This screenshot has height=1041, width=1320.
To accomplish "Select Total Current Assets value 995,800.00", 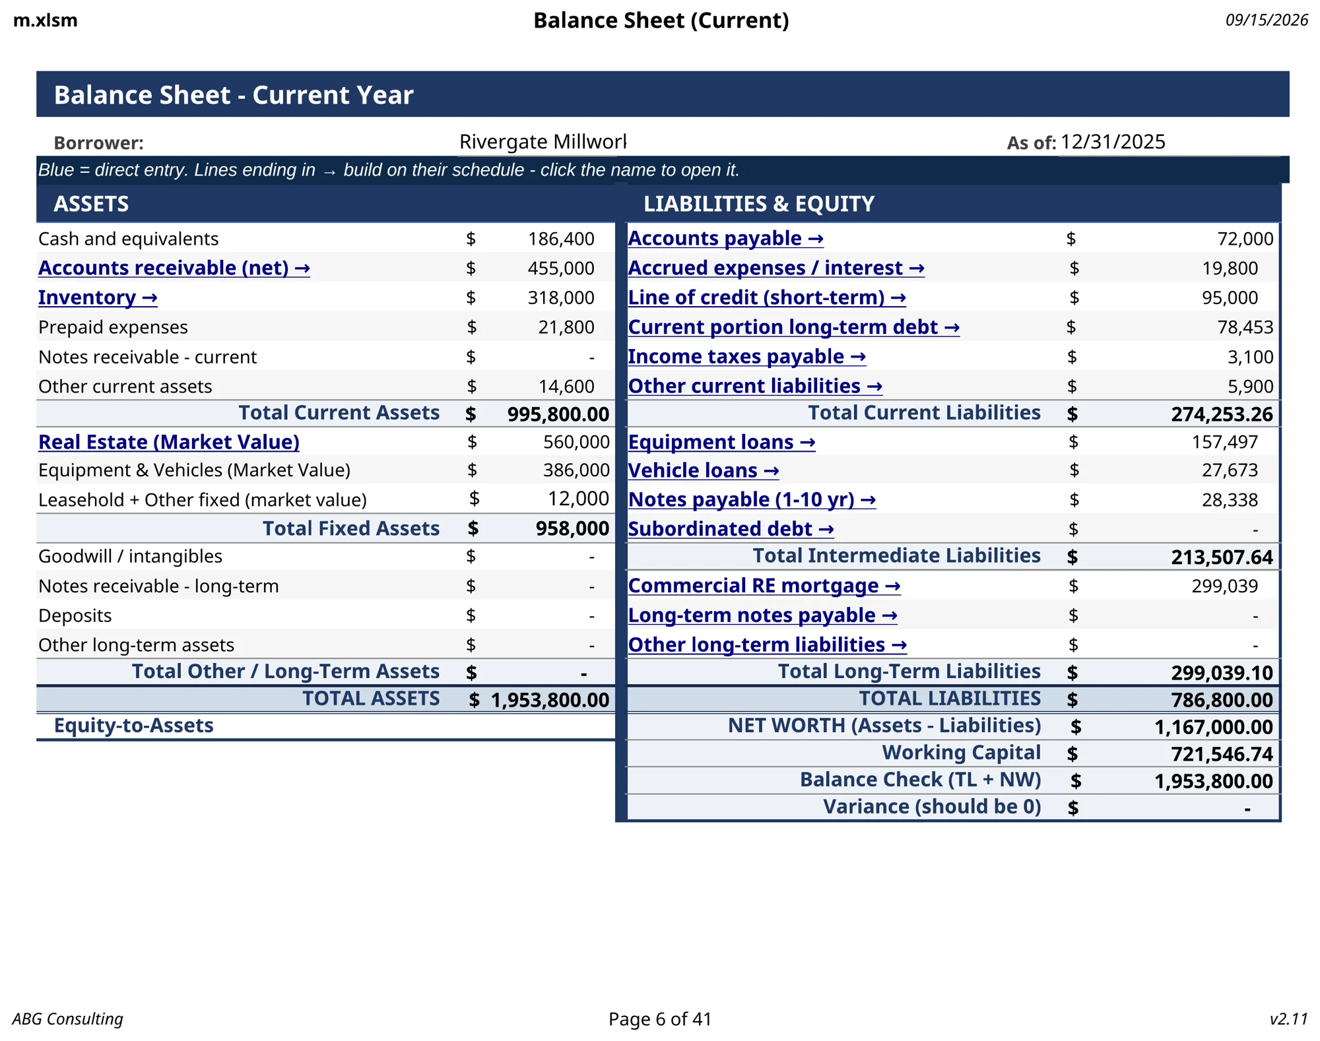I will point(558,414).
